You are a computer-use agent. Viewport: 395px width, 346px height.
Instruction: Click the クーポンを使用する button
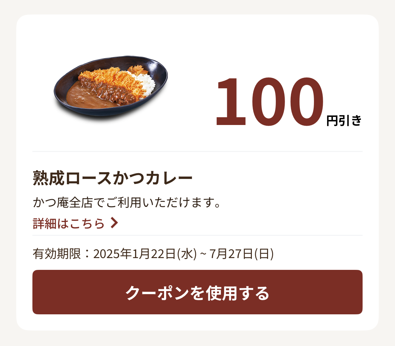[x=197, y=292]
